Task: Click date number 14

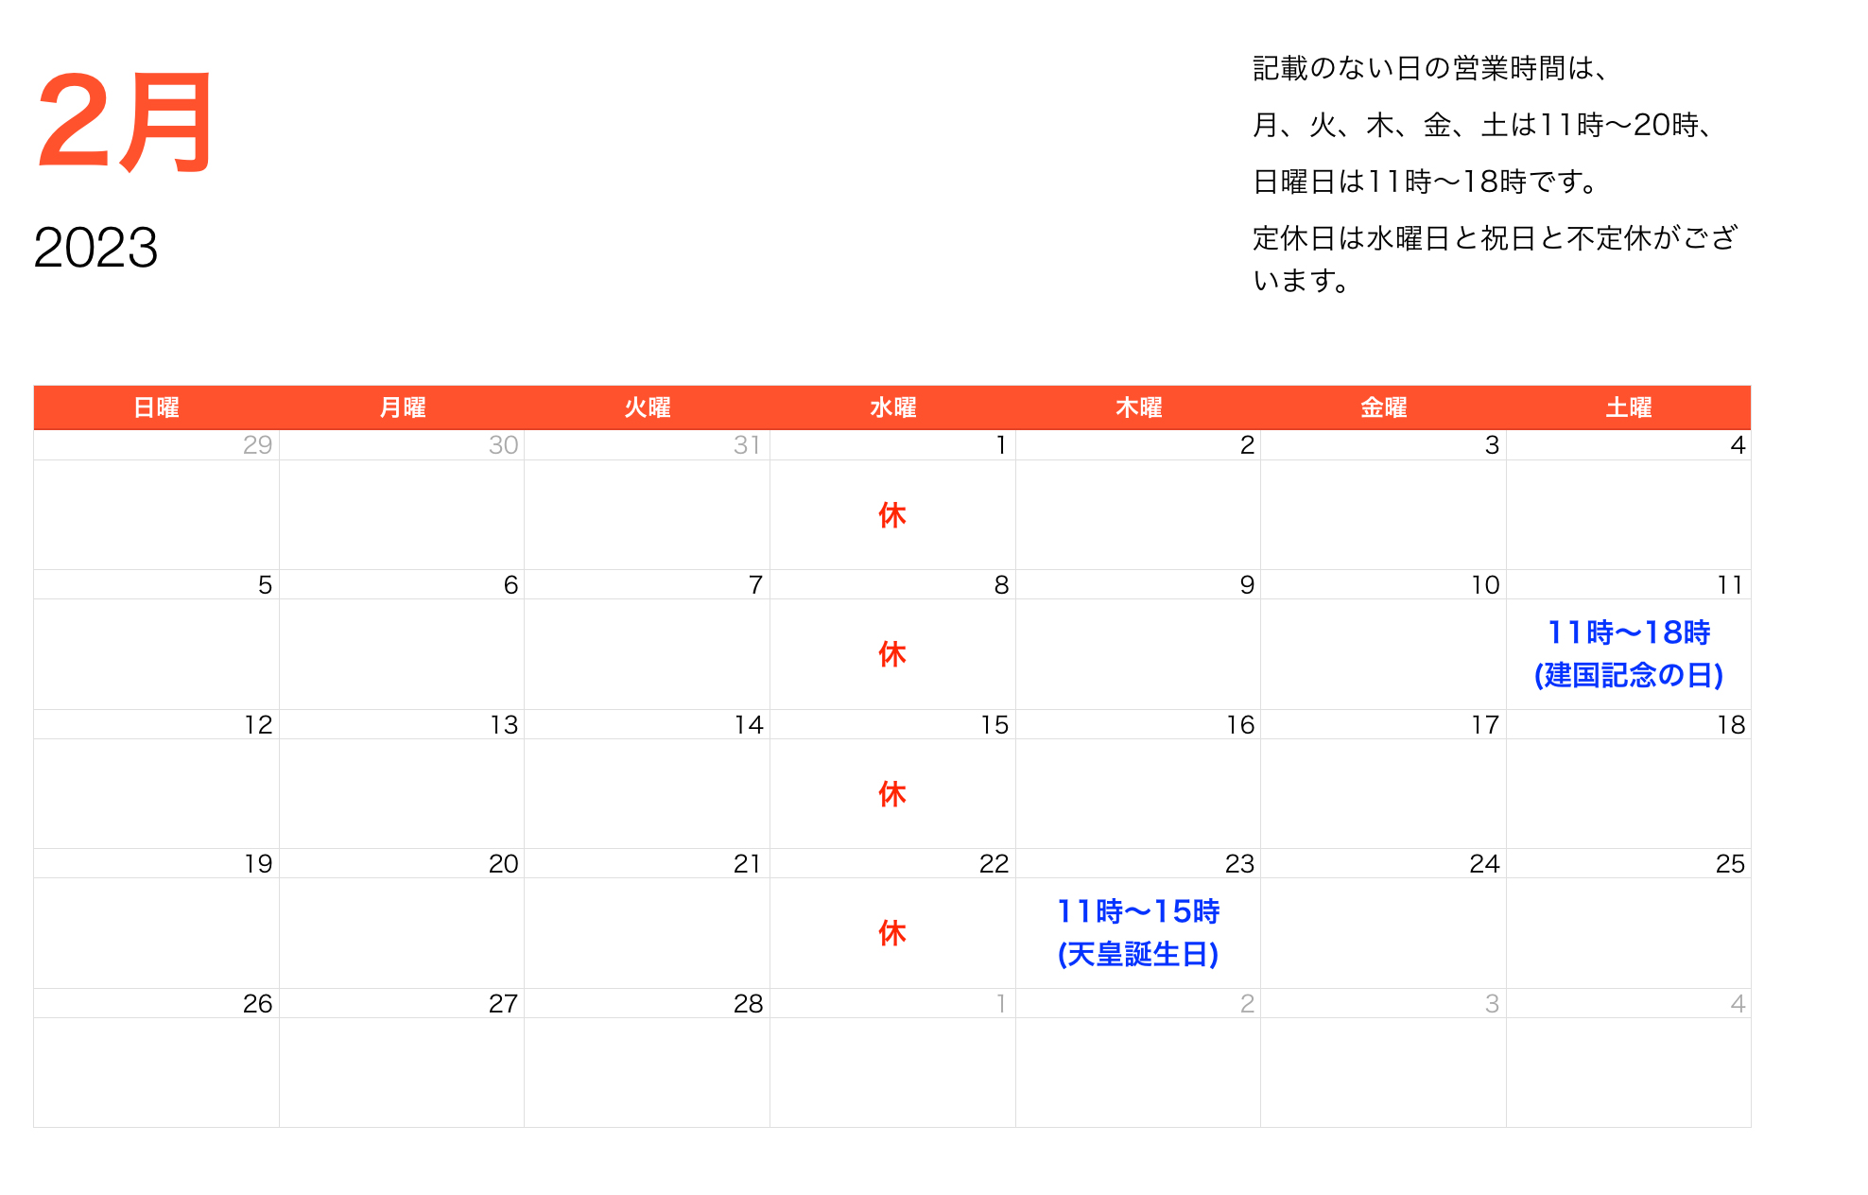Action: pos(749,725)
